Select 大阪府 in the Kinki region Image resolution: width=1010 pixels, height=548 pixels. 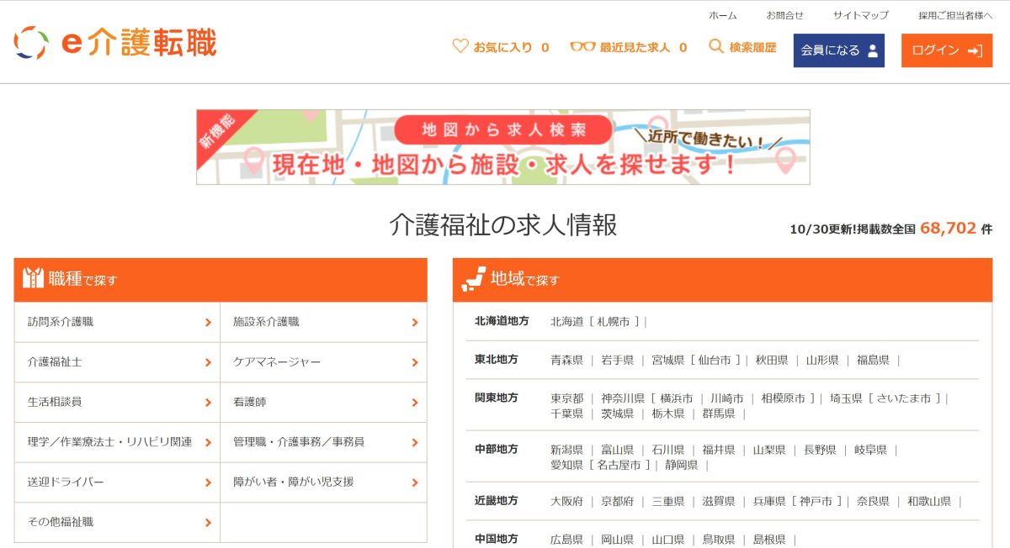coord(566,501)
